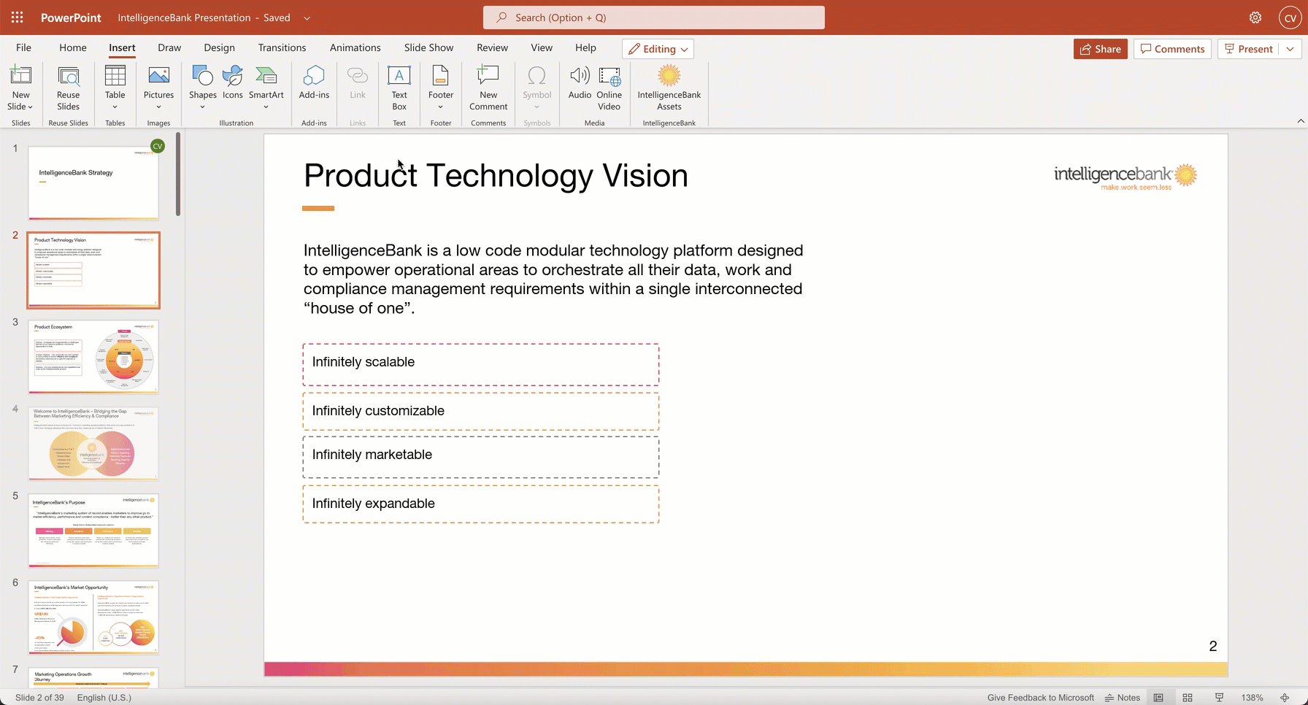Switch to Normal view in status bar
The width and height of the screenshot is (1308, 705).
[x=1158, y=698]
